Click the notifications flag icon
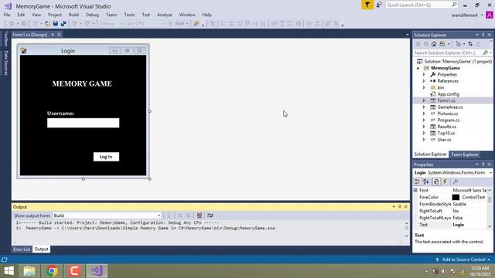Image resolution: width=495 pixels, height=278 pixels. (x=367, y=5)
